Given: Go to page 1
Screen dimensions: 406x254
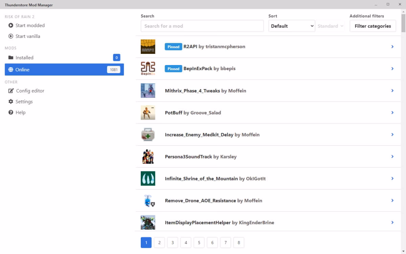Looking at the screenshot, I should (x=146, y=242).
